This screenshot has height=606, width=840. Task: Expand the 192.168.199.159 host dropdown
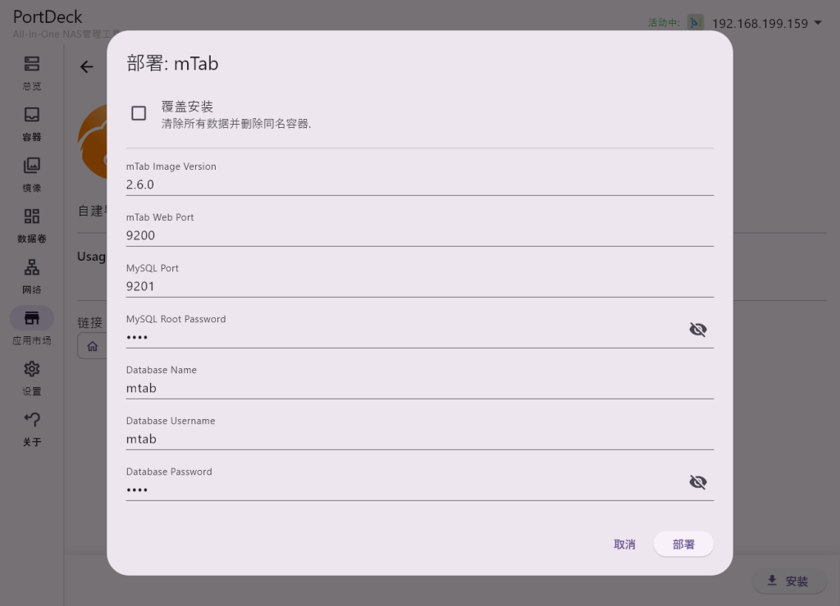(x=818, y=23)
